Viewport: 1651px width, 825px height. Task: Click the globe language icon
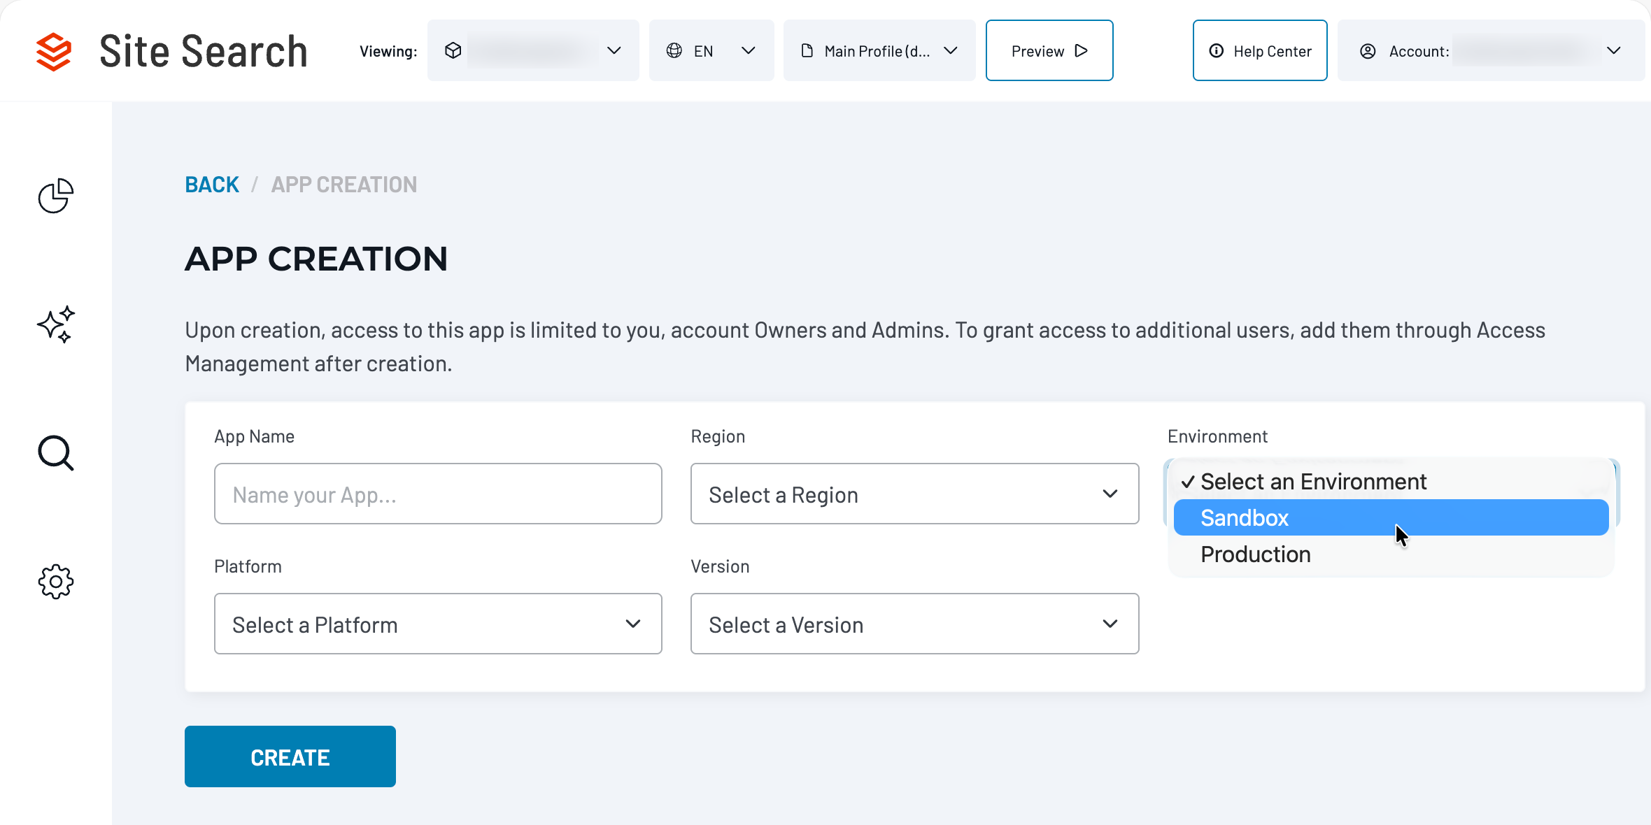coord(674,50)
